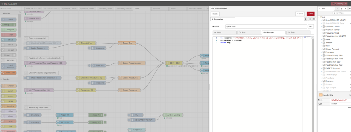This screenshot has width=351, height=132.
Task: Select the switch node in palette
Action: pos(9,91)
